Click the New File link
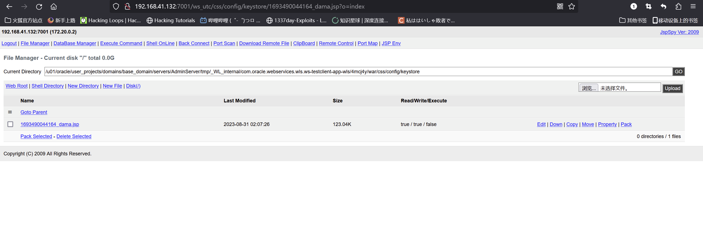This screenshot has width=703, height=227. coord(112,86)
